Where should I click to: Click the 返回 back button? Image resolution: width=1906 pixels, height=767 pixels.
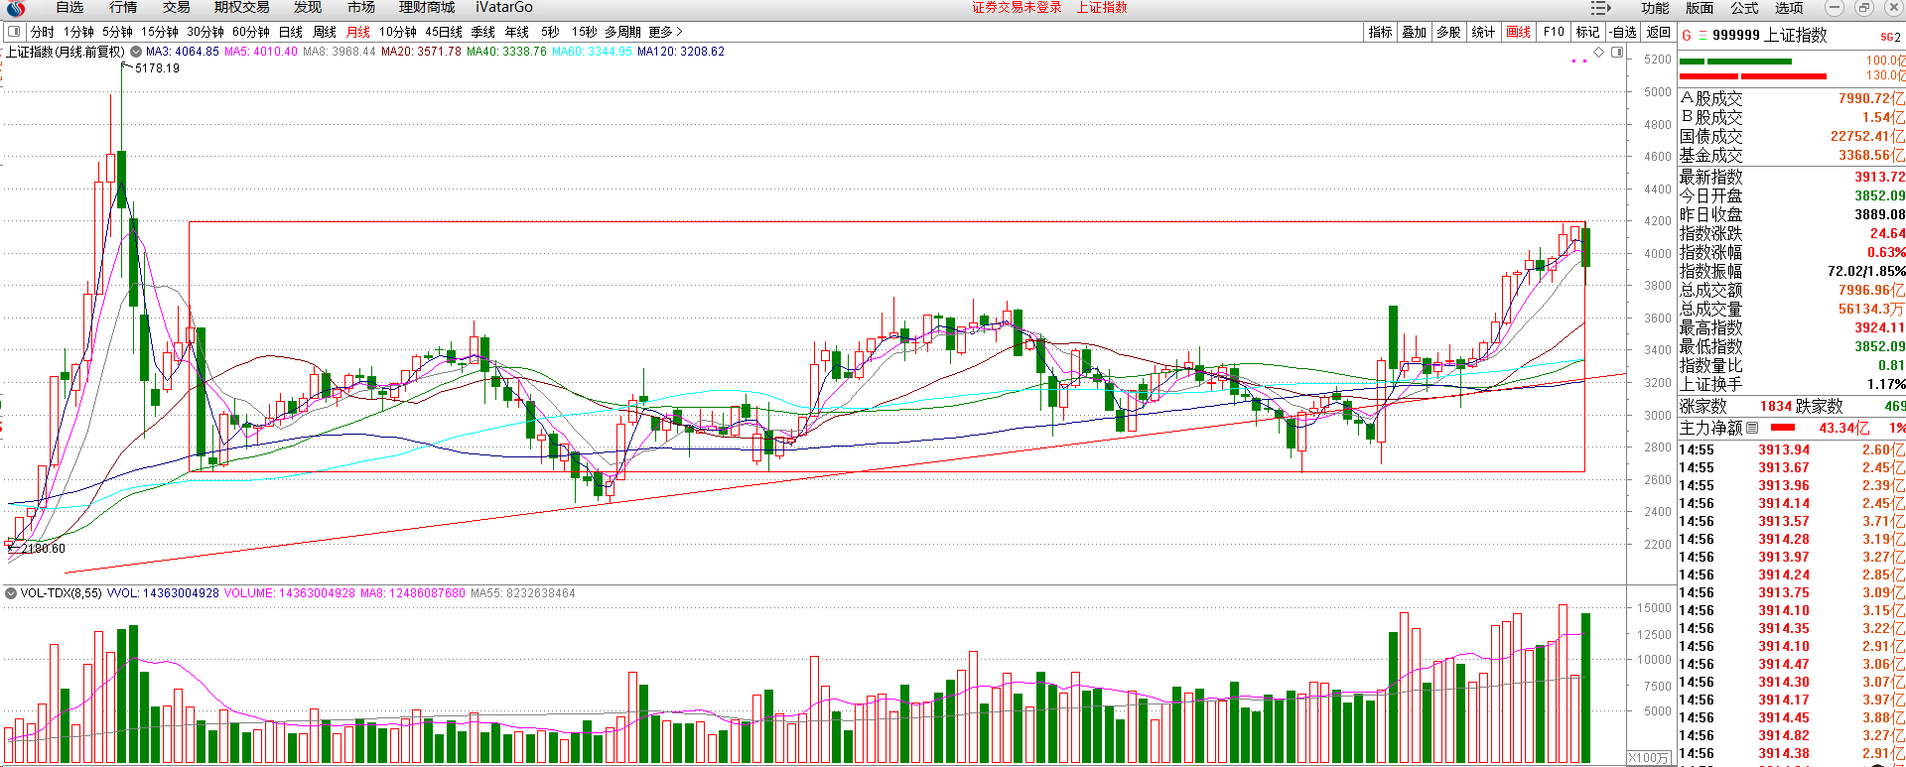coord(1658,32)
